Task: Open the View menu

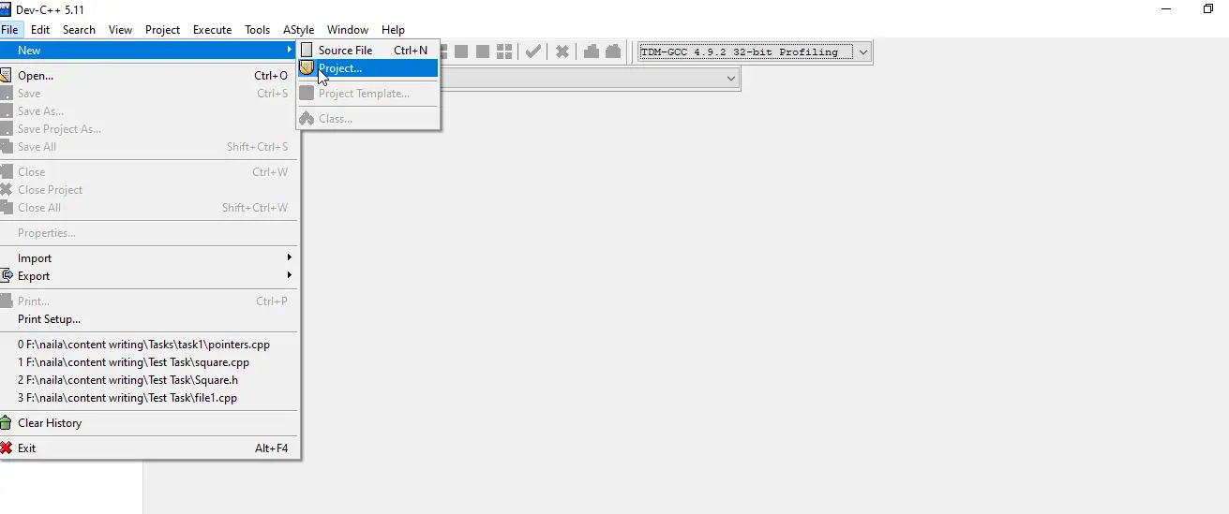Action: coord(120,30)
